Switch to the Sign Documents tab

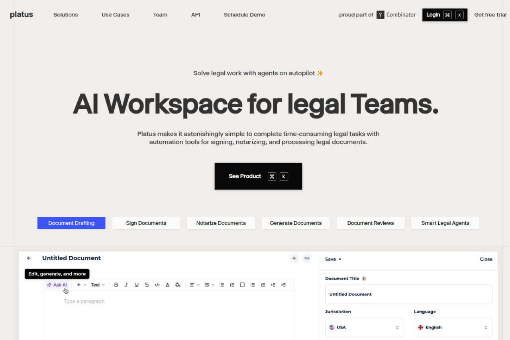(146, 223)
